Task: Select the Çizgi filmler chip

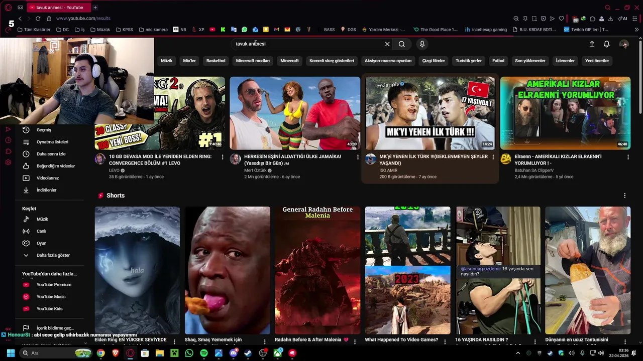Action: click(434, 61)
